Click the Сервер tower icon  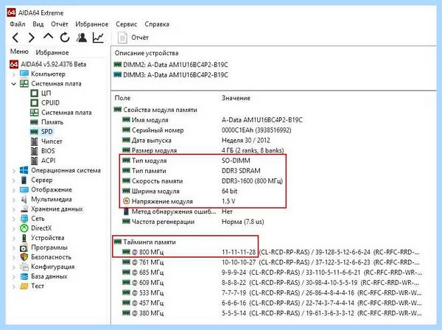(x=24, y=180)
